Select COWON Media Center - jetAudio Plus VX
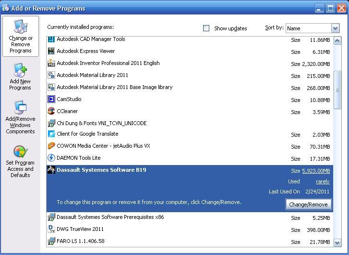The height and width of the screenshot is (255, 349). 190,146
